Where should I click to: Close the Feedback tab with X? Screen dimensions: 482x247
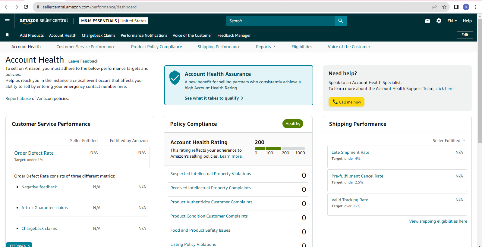[x=29, y=245]
